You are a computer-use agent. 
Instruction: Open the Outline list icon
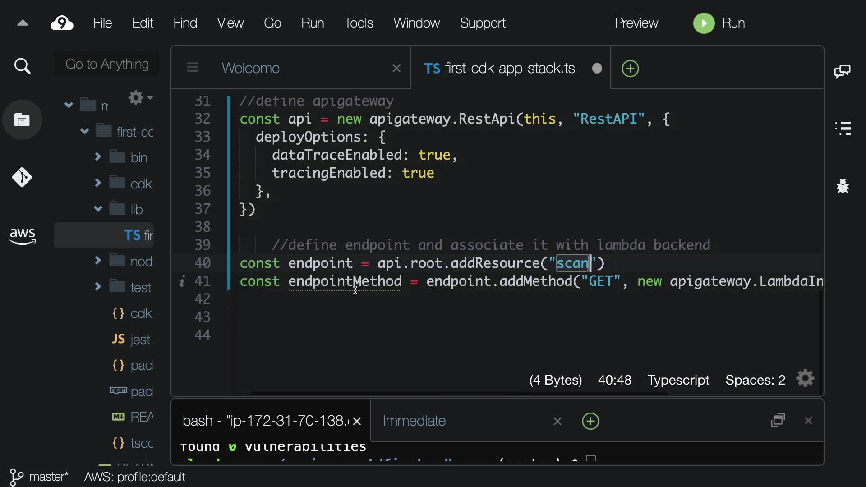tap(843, 129)
